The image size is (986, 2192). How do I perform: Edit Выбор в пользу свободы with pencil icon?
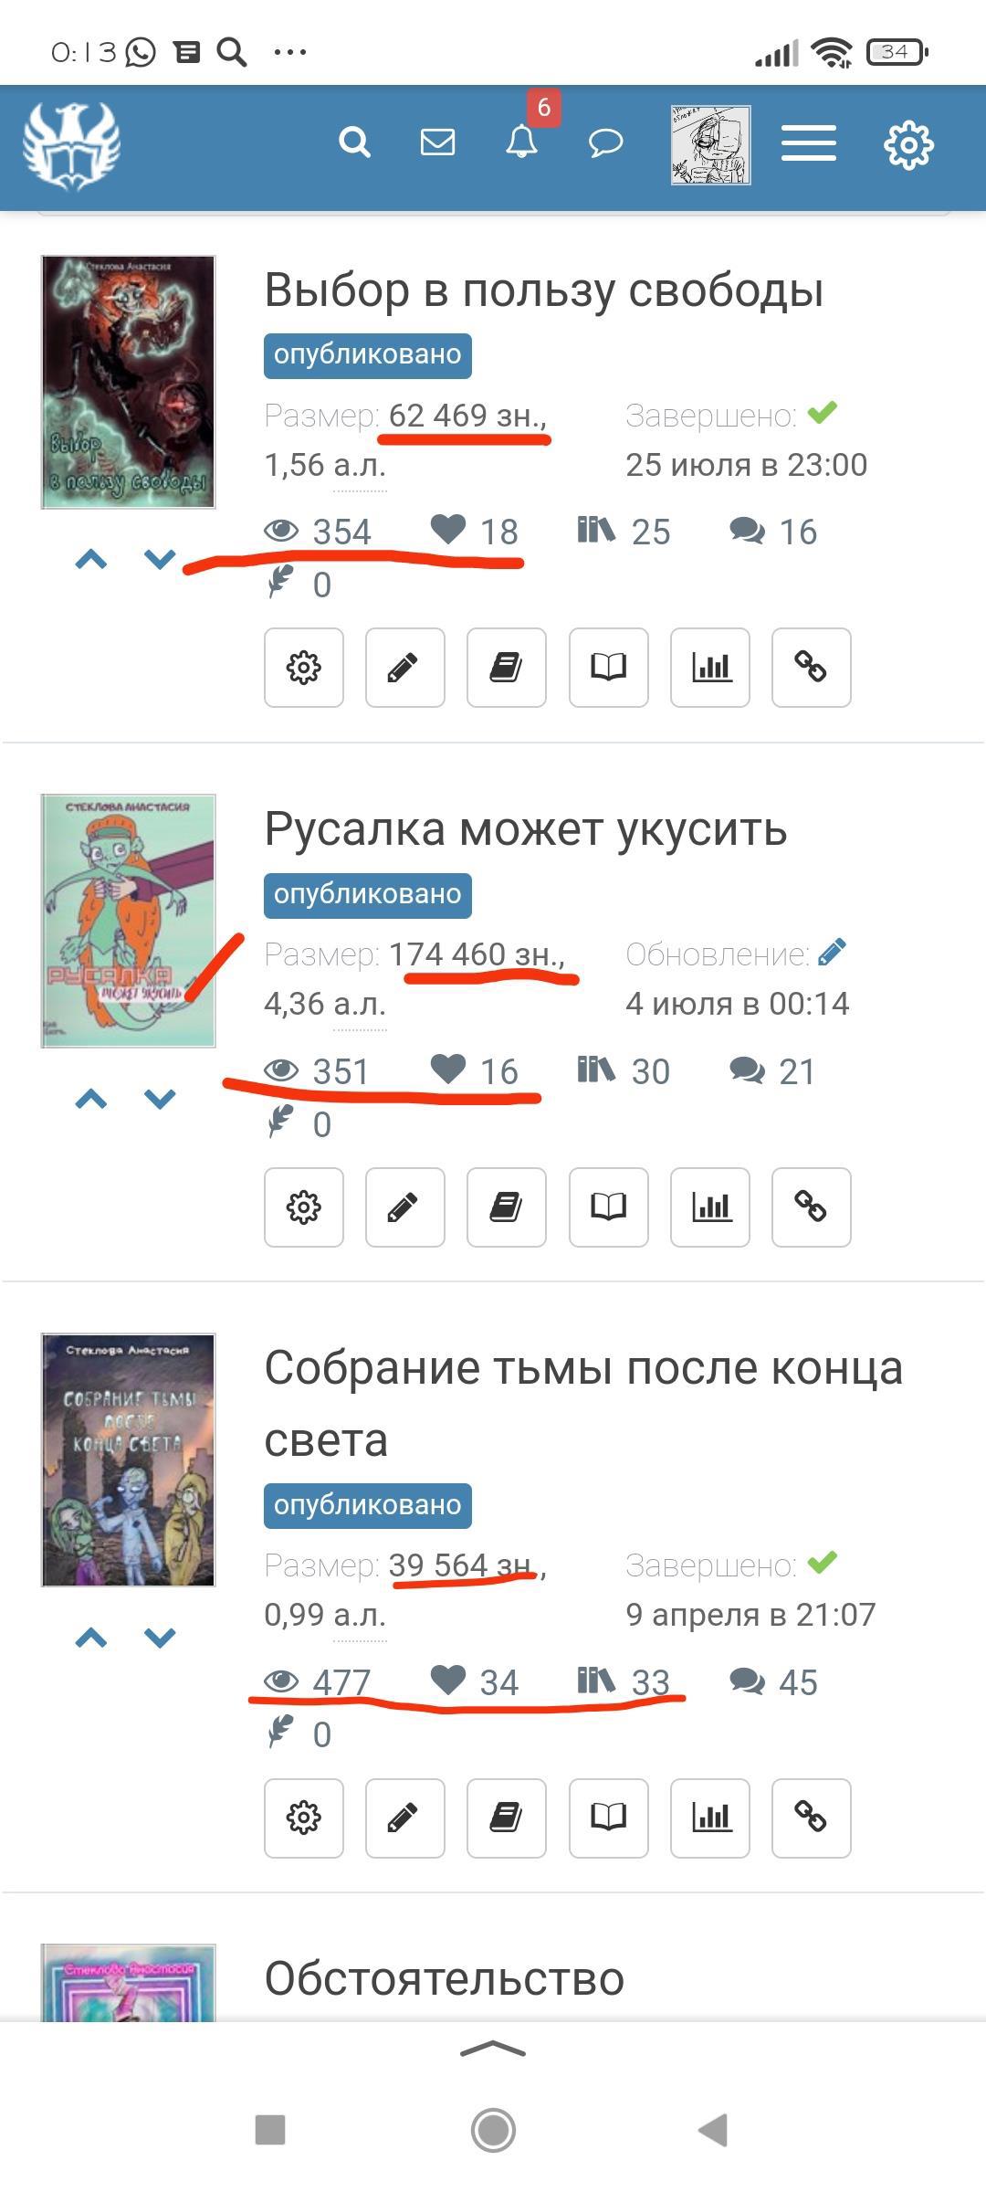tap(404, 668)
